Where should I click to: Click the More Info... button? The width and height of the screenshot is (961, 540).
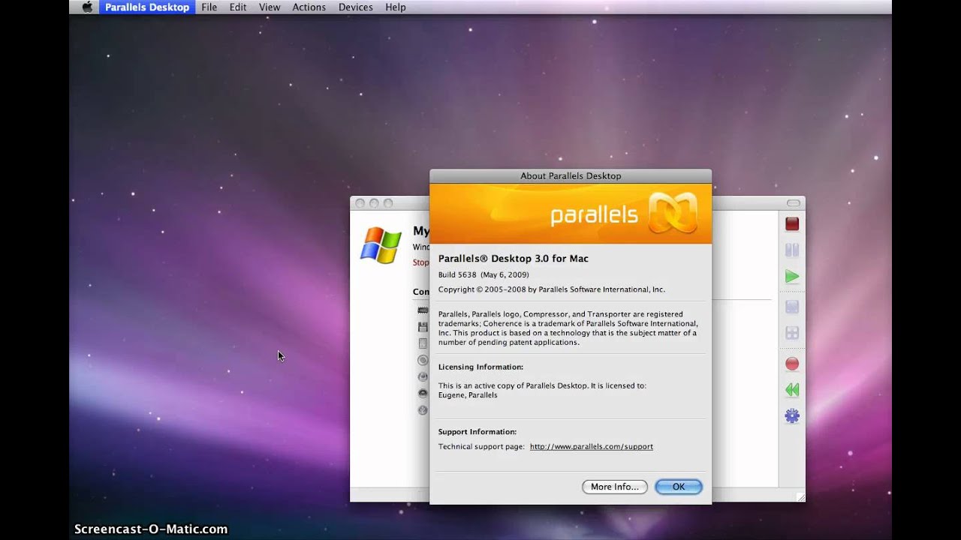[x=615, y=487]
